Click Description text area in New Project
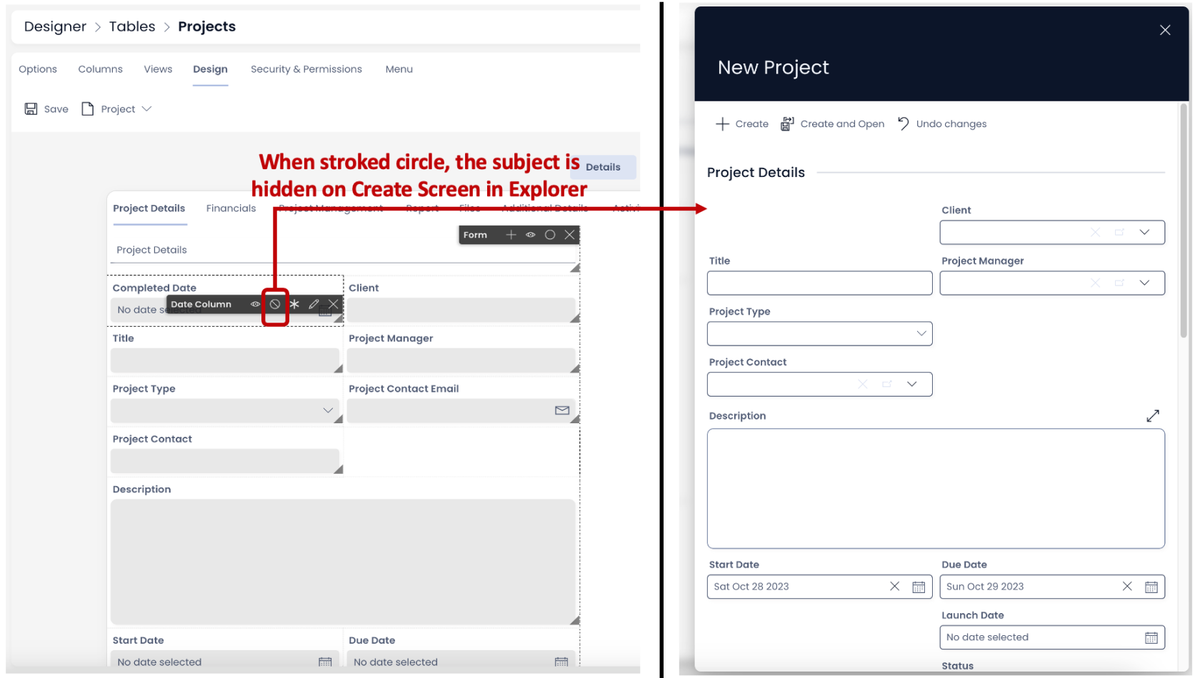Viewport: 1200px width, 678px height. click(x=936, y=488)
